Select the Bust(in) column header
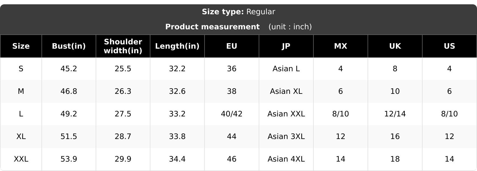477x171 pixels. point(69,46)
